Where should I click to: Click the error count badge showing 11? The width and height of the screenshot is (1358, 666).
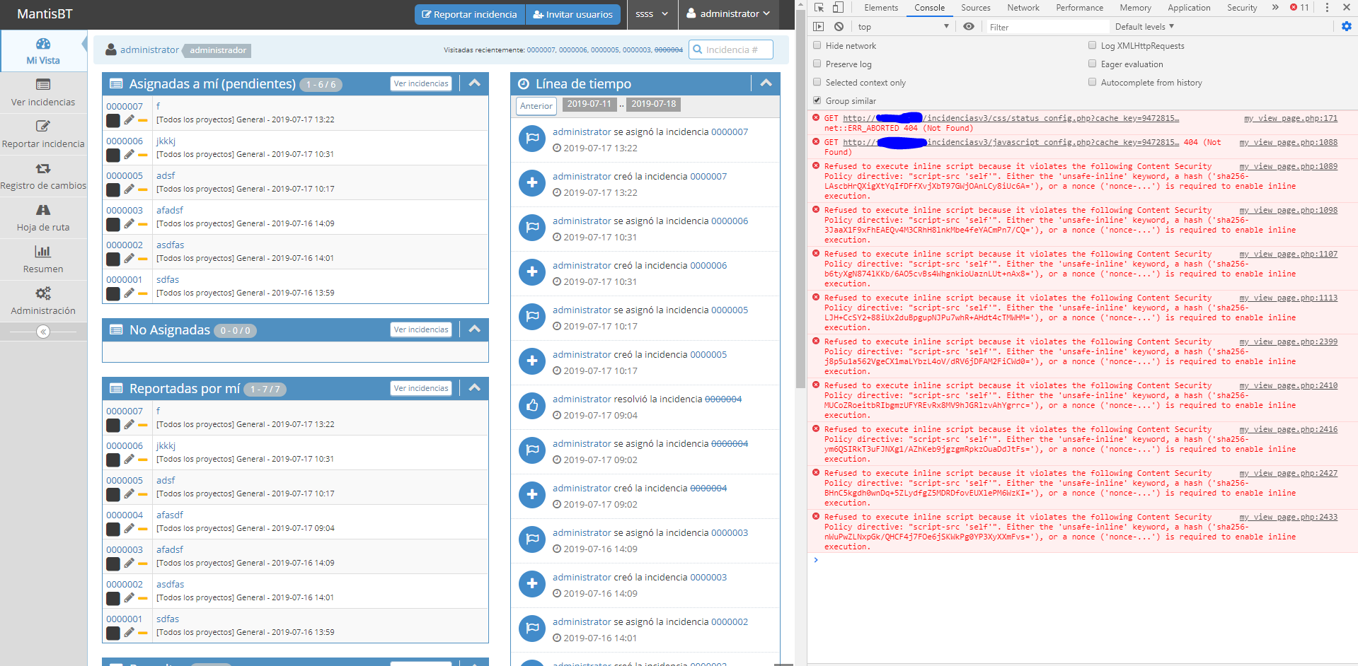tap(1299, 8)
